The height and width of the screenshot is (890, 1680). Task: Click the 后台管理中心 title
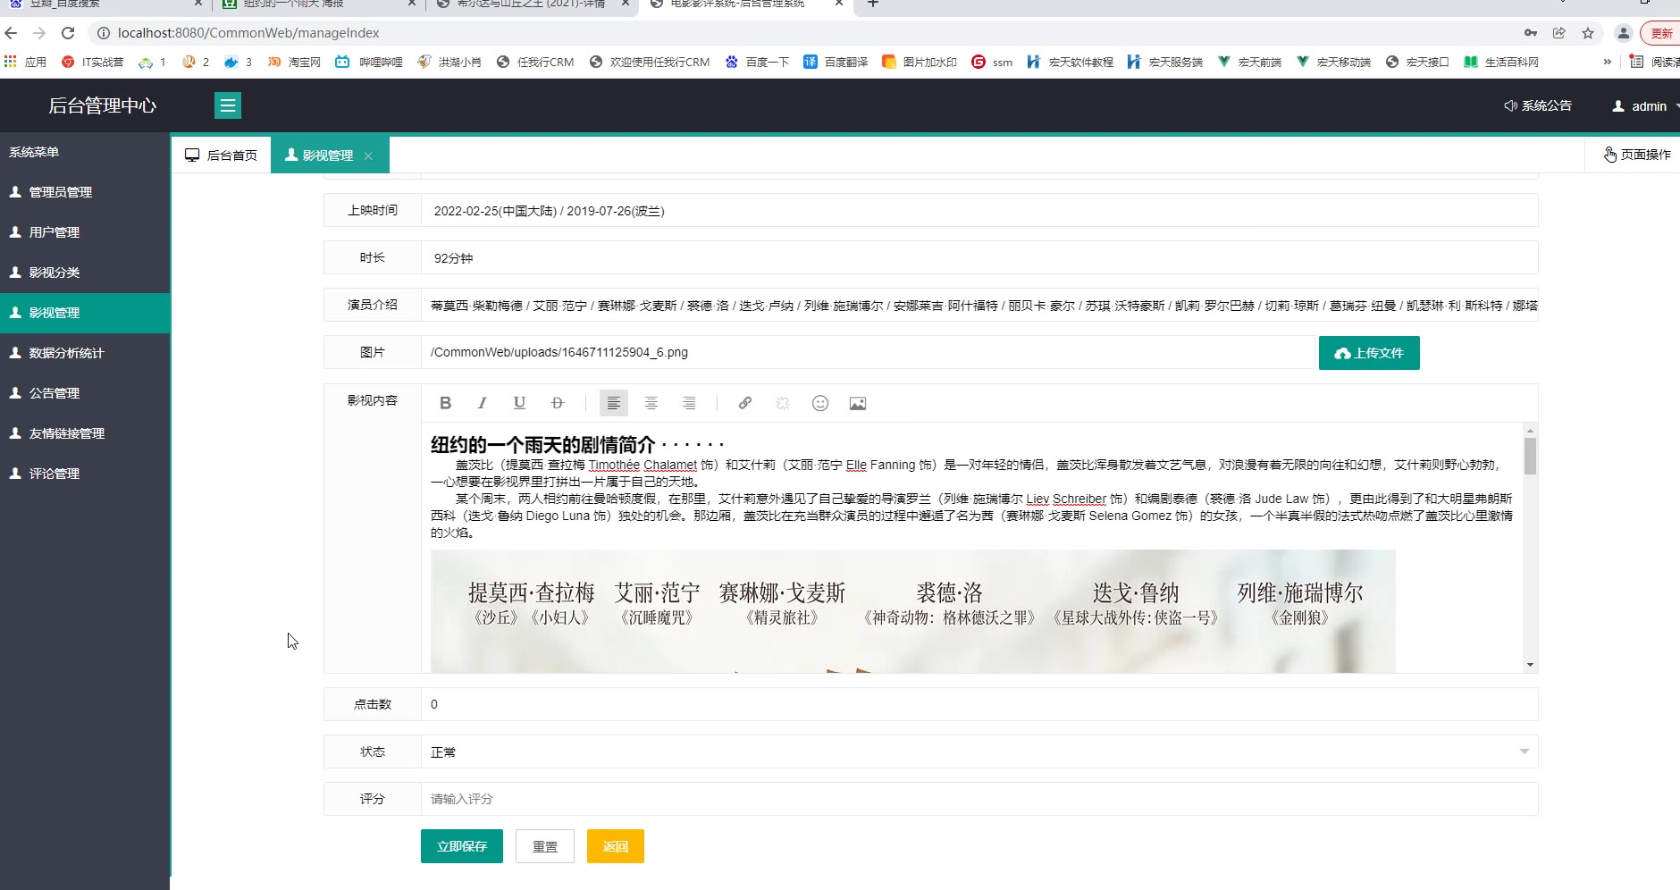(x=102, y=105)
